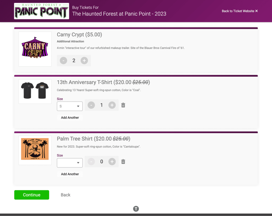The width and height of the screenshot is (272, 216).
Task: Open the T-Shirt size dropdown showing S
Action: pyautogui.click(x=70, y=106)
